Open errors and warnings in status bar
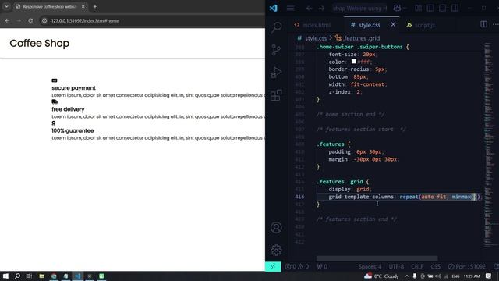The height and width of the screenshot is (281, 499). tap(297, 266)
